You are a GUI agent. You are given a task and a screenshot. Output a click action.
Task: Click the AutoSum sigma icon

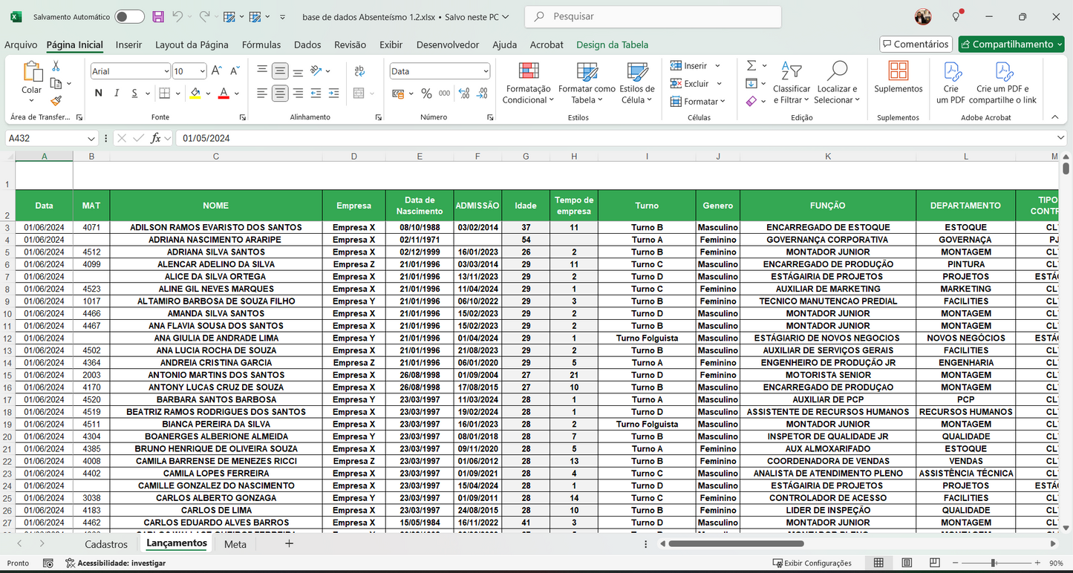click(752, 65)
